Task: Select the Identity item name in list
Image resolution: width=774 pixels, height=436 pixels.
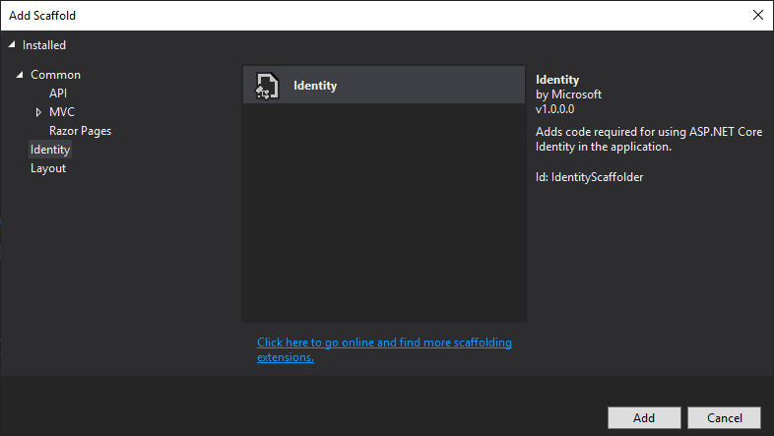Action: point(315,86)
